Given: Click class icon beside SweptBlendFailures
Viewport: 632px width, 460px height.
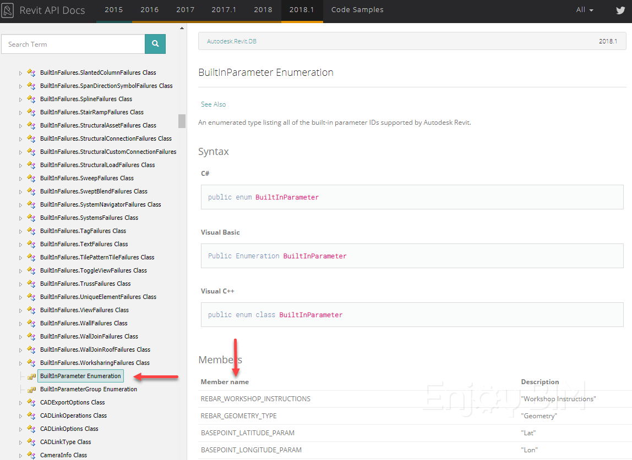Looking at the screenshot, I should [x=31, y=192].
